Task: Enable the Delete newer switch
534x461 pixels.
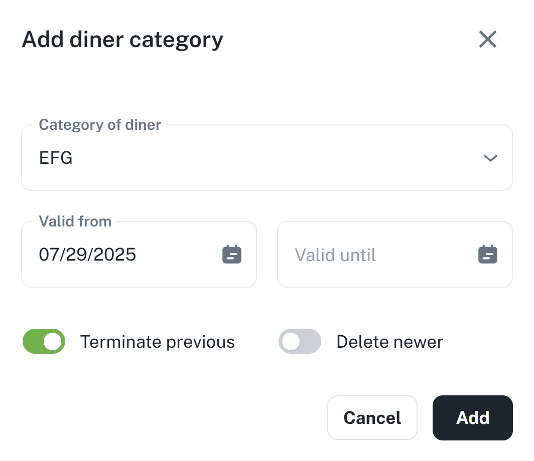Action: [x=300, y=341]
